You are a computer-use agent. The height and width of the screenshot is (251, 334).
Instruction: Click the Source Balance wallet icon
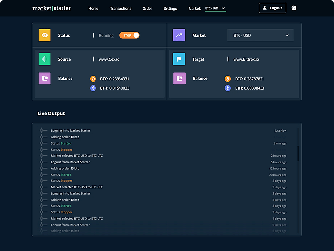45,78
